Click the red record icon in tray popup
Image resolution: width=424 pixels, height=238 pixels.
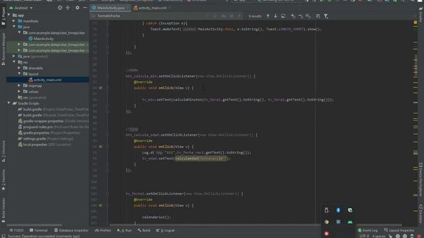point(327,233)
